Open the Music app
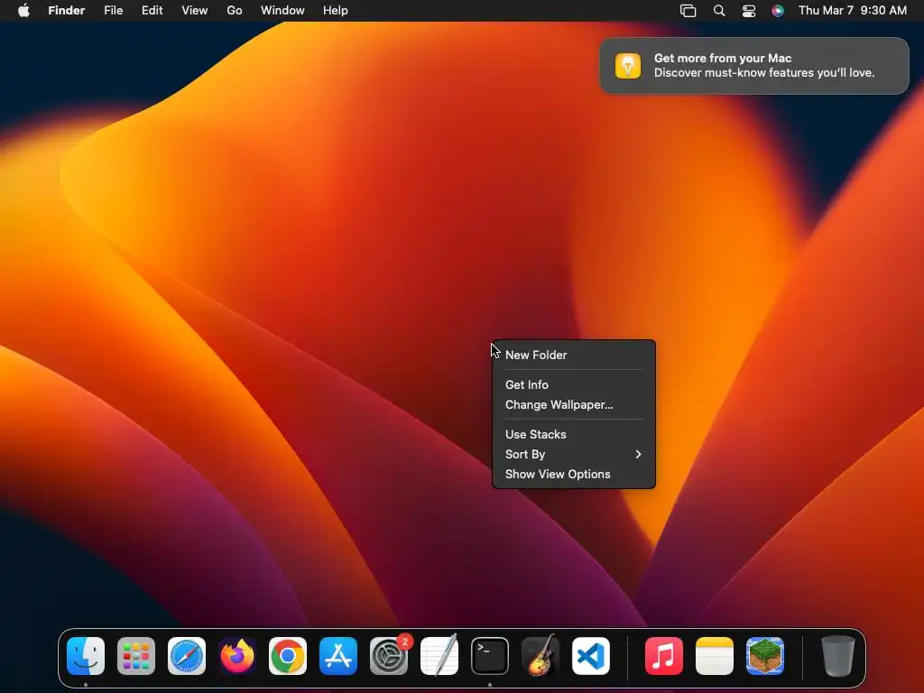The image size is (924, 693). [x=664, y=655]
